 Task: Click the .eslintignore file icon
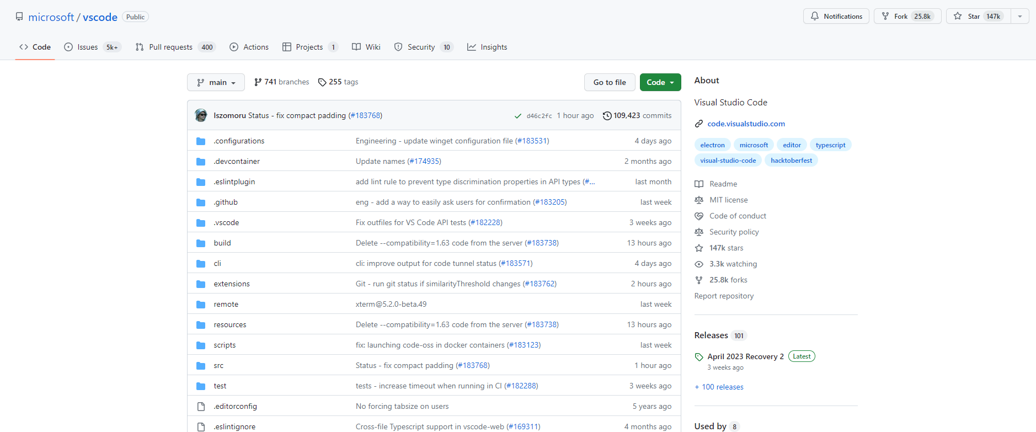[x=201, y=427]
